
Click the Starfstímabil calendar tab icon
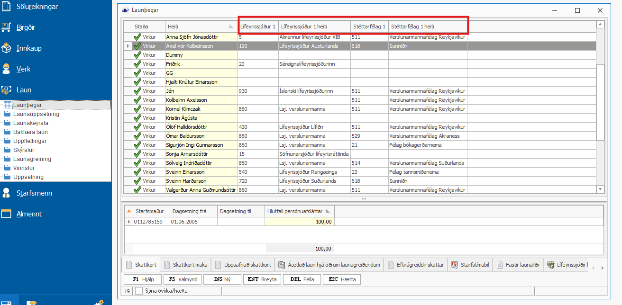pos(454,265)
